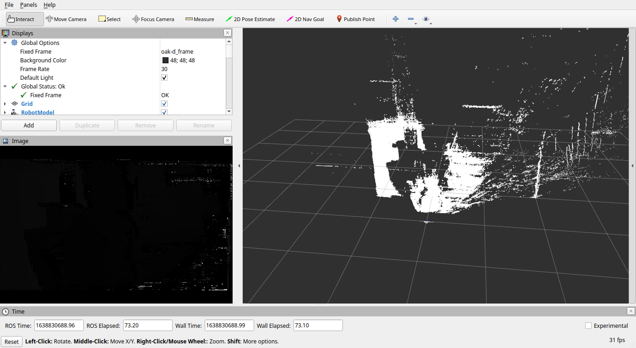
Task: Select the 2D Nav Goal tool
Action: 305,19
